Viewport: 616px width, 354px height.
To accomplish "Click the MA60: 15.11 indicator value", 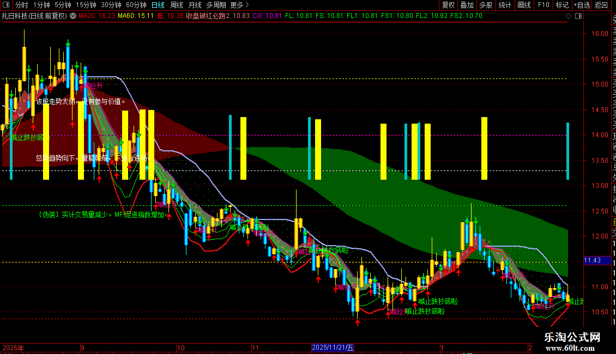I will tap(136, 16).
